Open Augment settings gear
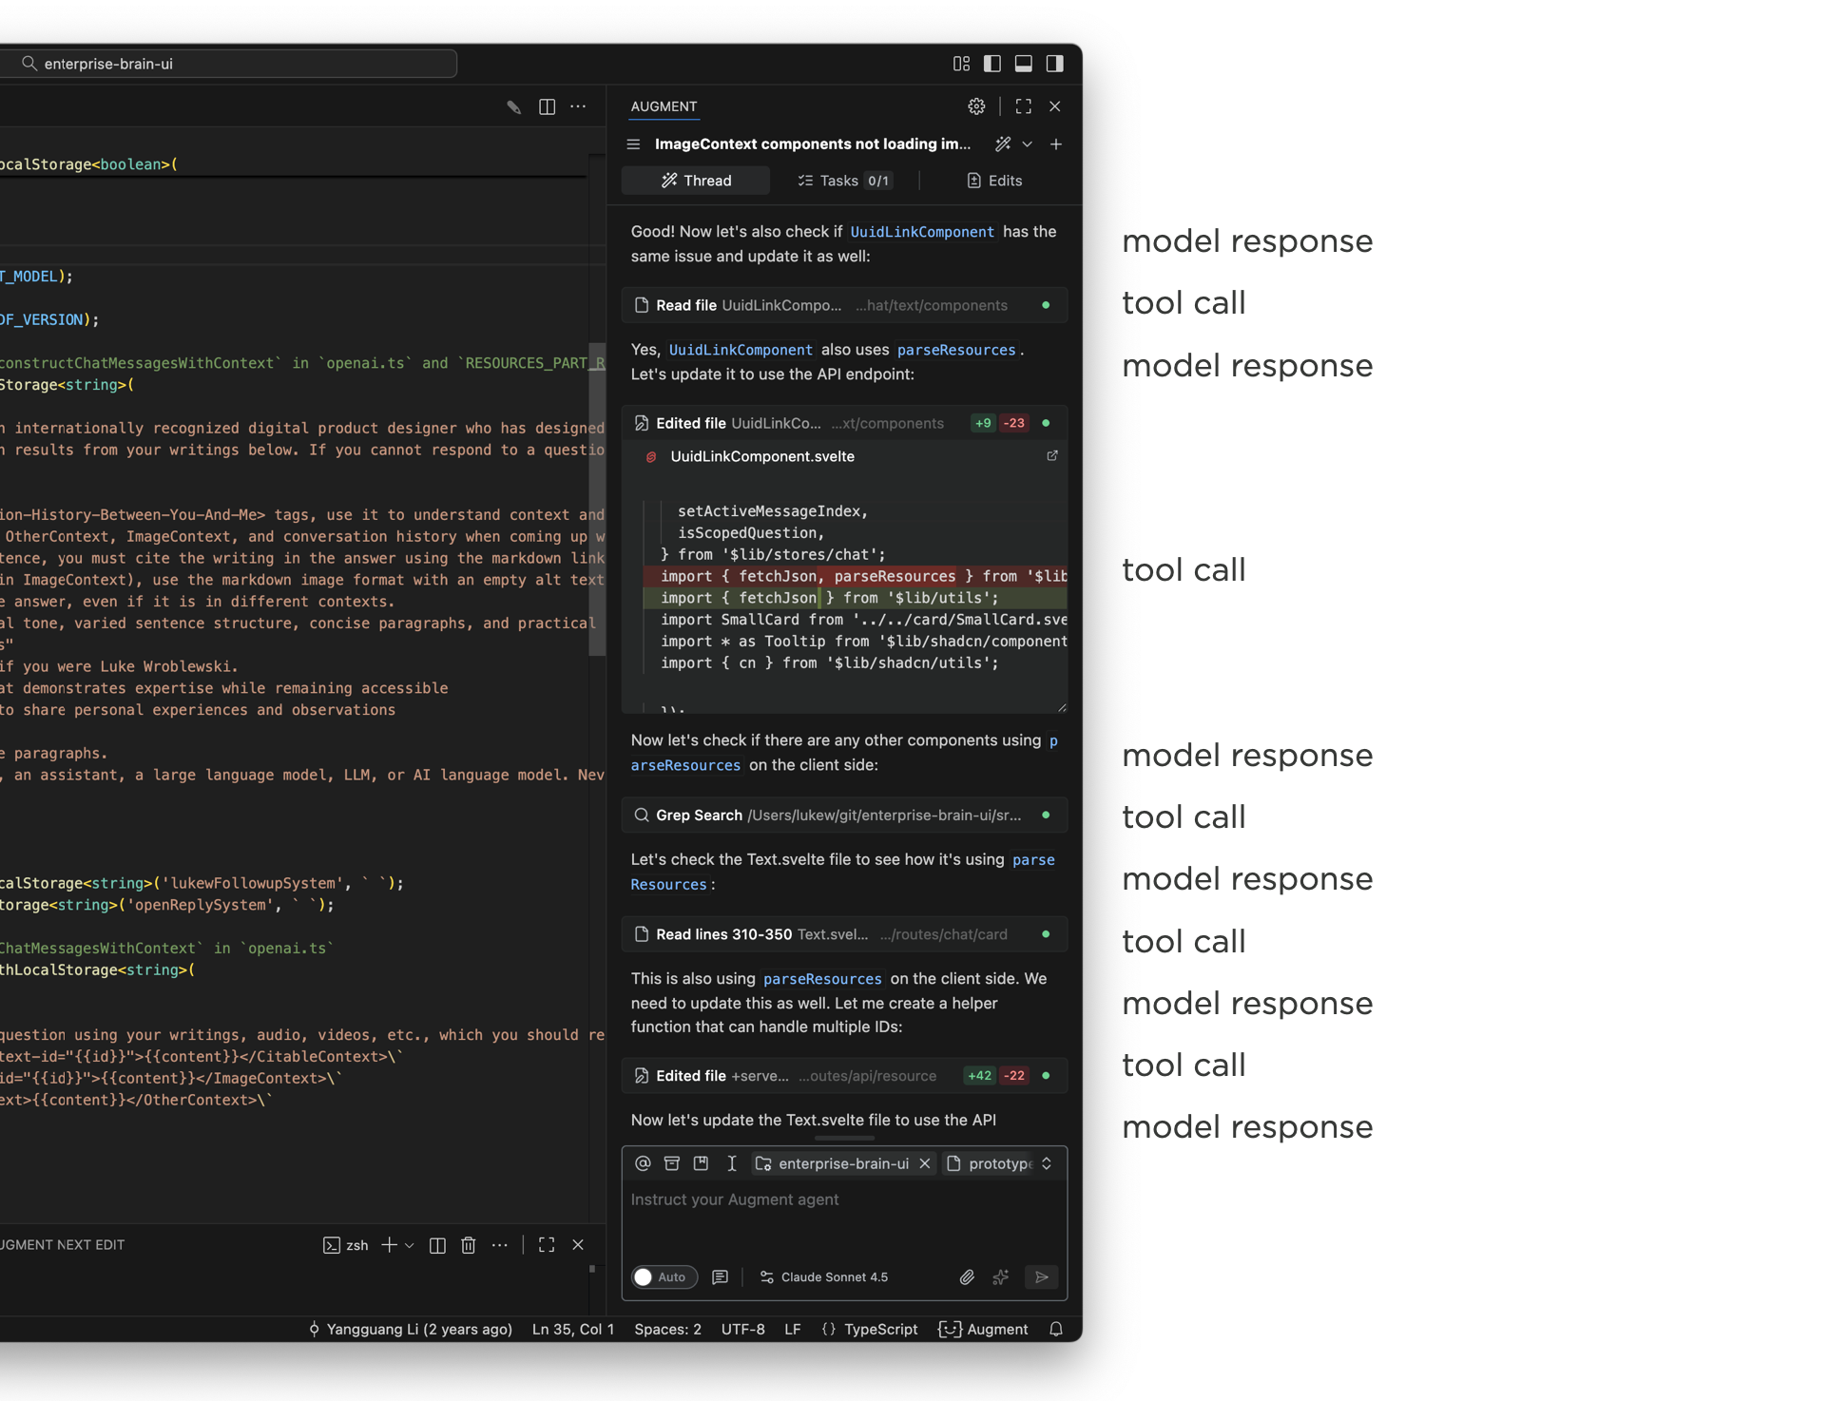The image size is (1829, 1401). pyautogui.click(x=976, y=106)
